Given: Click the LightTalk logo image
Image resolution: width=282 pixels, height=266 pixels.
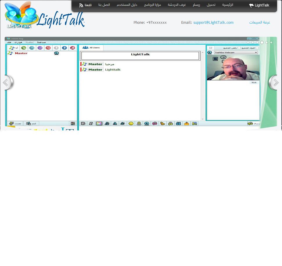Looking at the screenshot, I should point(44,15).
